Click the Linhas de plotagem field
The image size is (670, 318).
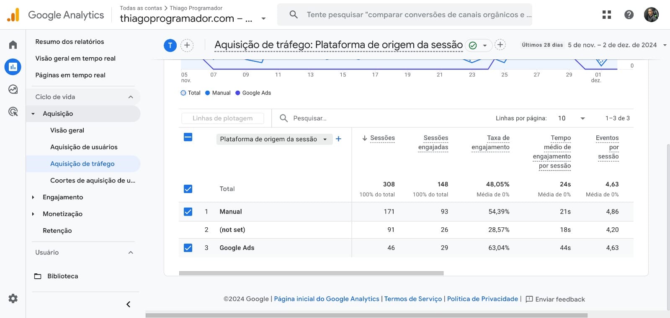(223, 118)
